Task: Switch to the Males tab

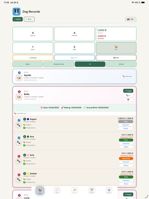Action: [28, 64]
